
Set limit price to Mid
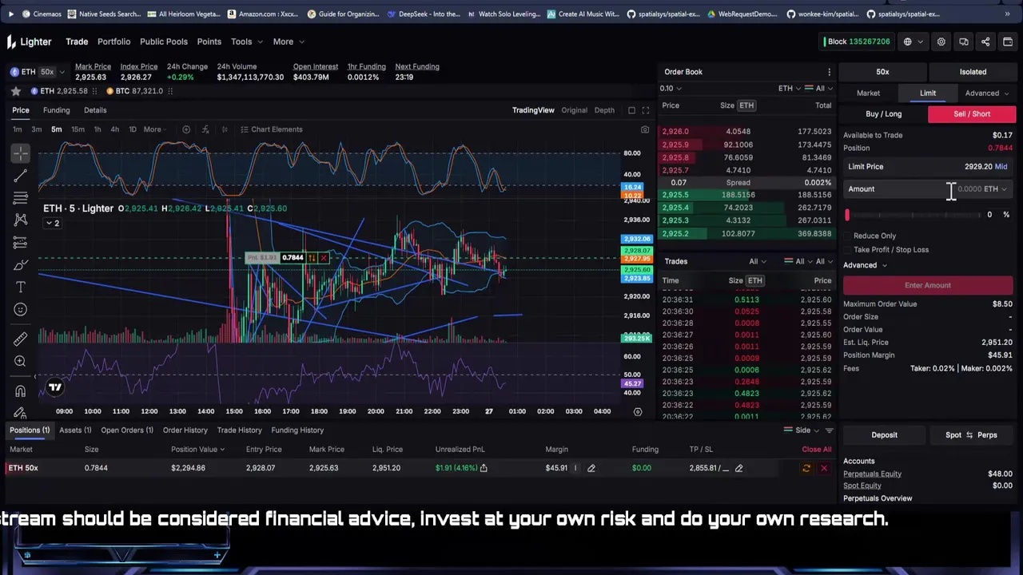(1001, 167)
